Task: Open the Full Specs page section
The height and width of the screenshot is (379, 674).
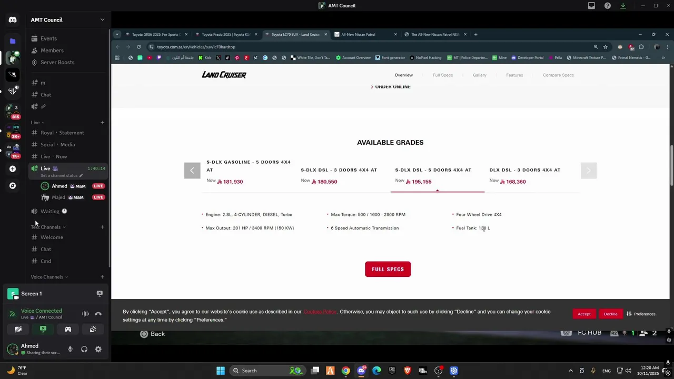Action: coord(443,75)
